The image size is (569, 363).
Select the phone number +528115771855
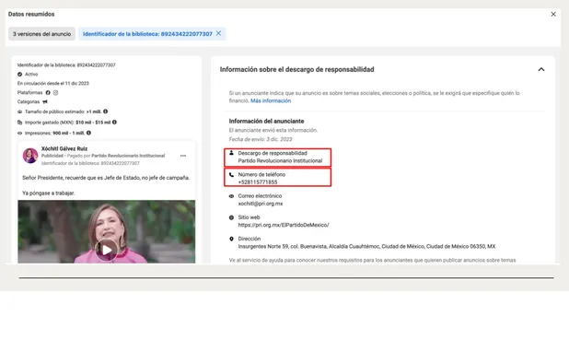258,182
